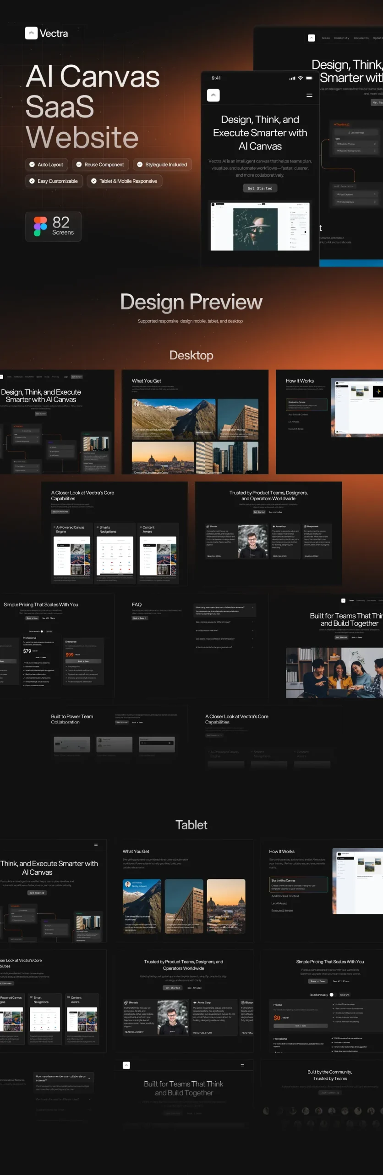
Task: Expand the first question in the desktop FAQ
Action: pyautogui.click(x=252, y=607)
